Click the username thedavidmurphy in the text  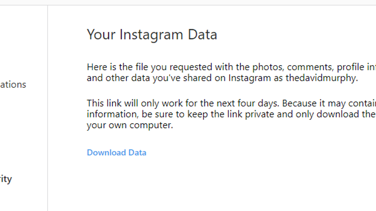[x=321, y=78]
